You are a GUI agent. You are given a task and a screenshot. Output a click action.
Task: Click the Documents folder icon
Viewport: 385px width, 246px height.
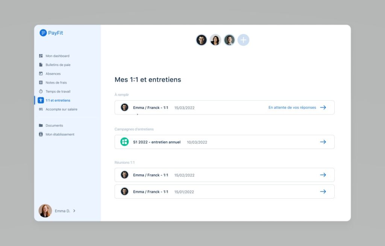[x=41, y=125]
